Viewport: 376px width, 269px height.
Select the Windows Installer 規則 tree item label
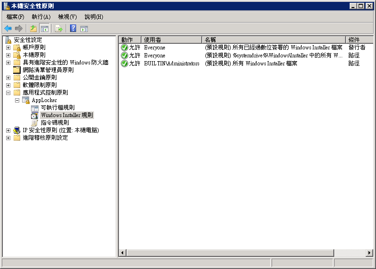[67, 115]
